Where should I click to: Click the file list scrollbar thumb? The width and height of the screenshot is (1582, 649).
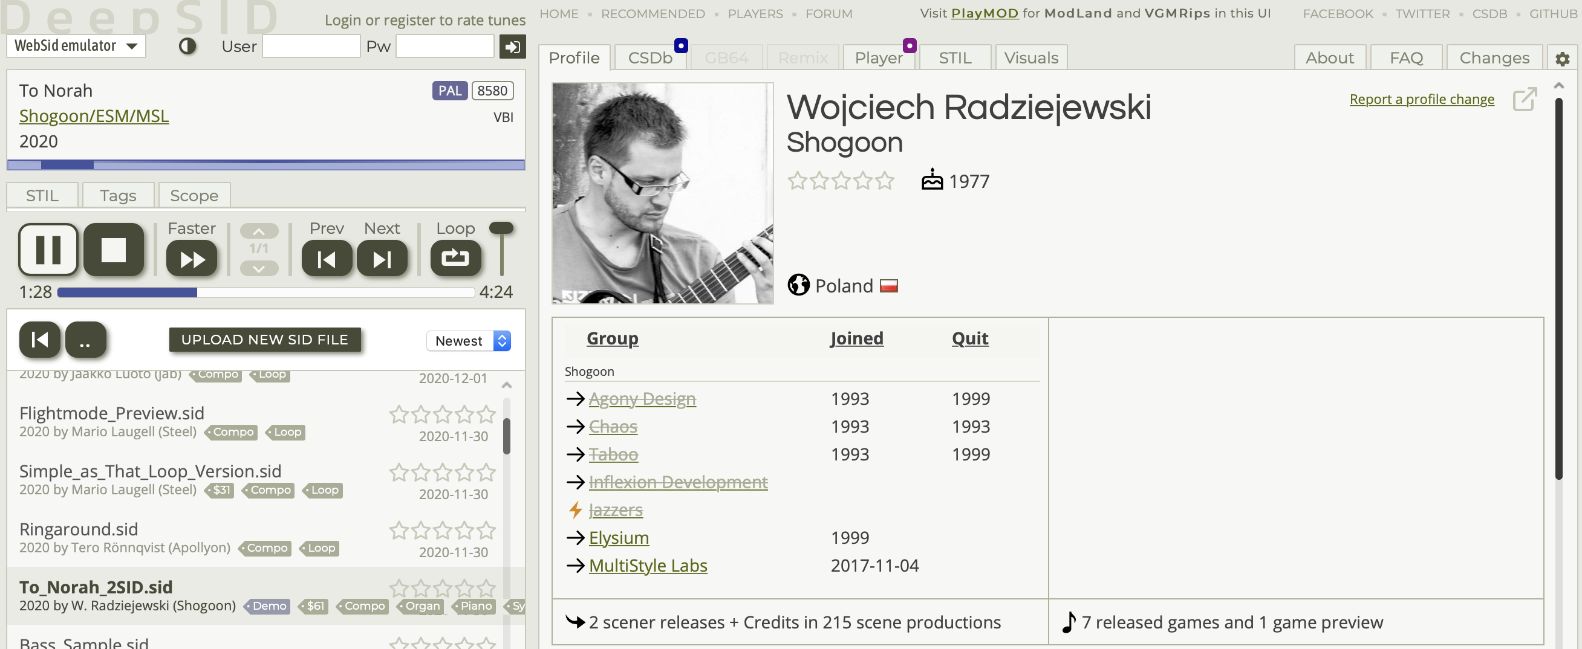[x=507, y=436]
